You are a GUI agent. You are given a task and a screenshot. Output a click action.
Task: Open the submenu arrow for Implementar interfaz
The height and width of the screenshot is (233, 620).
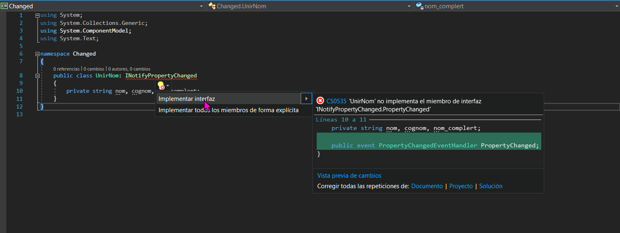(x=306, y=99)
